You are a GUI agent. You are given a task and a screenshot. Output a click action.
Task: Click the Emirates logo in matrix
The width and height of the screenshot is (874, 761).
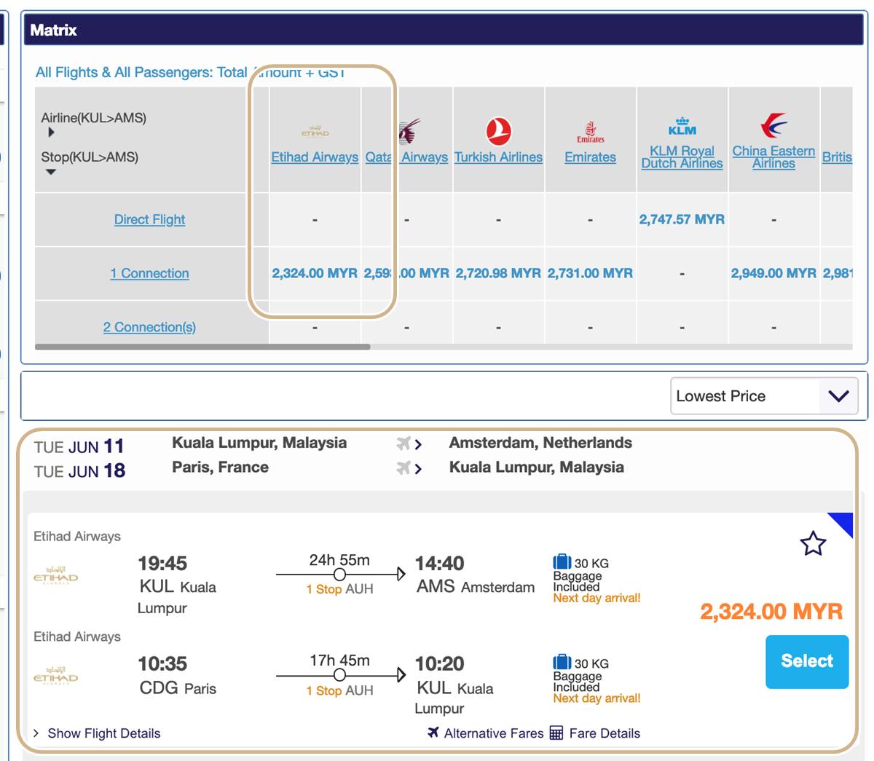[x=591, y=132]
